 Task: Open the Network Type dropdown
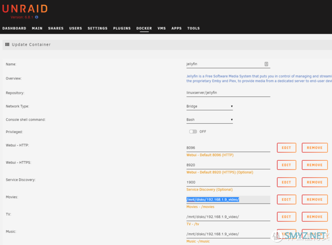[x=209, y=106]
